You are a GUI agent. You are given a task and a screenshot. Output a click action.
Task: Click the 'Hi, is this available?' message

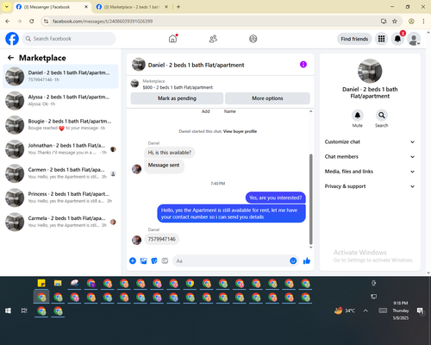pyautogui.click(x=170, y=153)
